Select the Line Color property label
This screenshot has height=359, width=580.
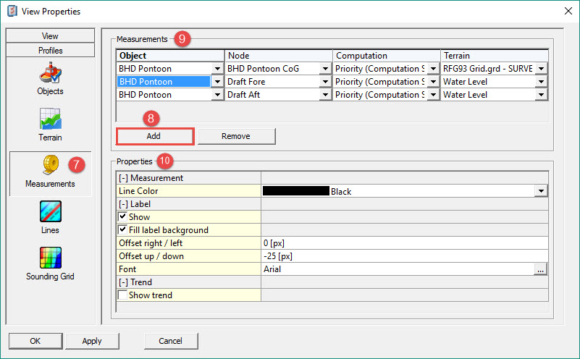(x=188, y=191)
